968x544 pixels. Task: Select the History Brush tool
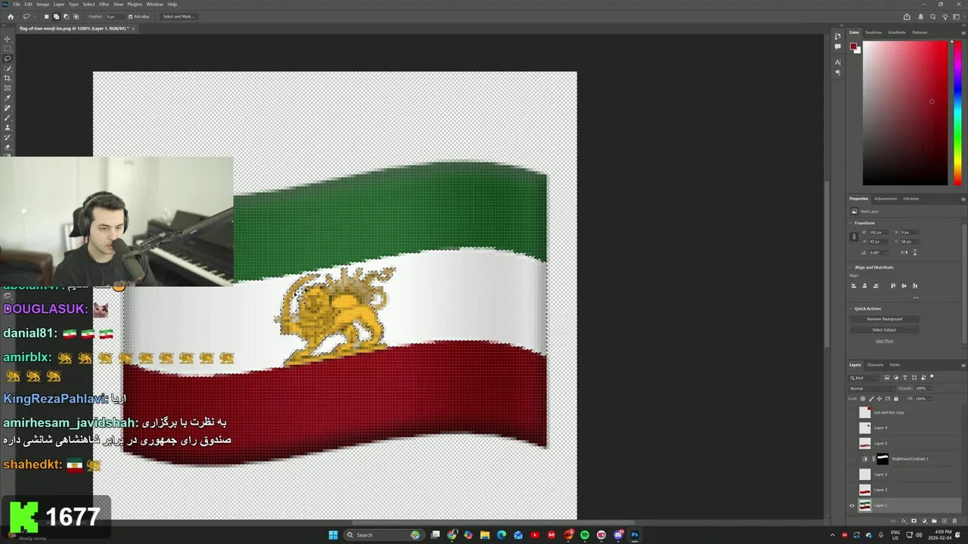click(8, 138)
